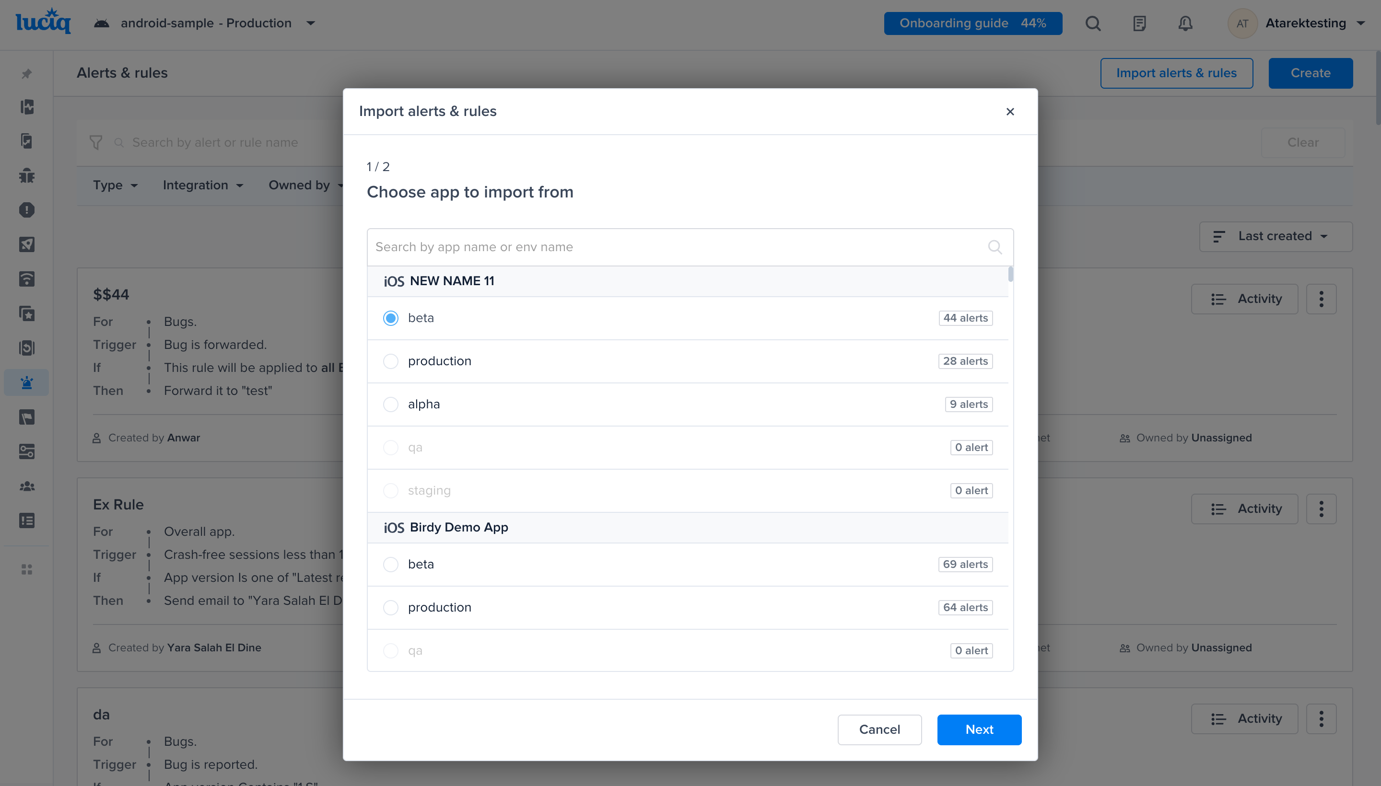Click the pin icon in sidebar
This screenshot has width=1381, height=786.
(x=26, y=73)
